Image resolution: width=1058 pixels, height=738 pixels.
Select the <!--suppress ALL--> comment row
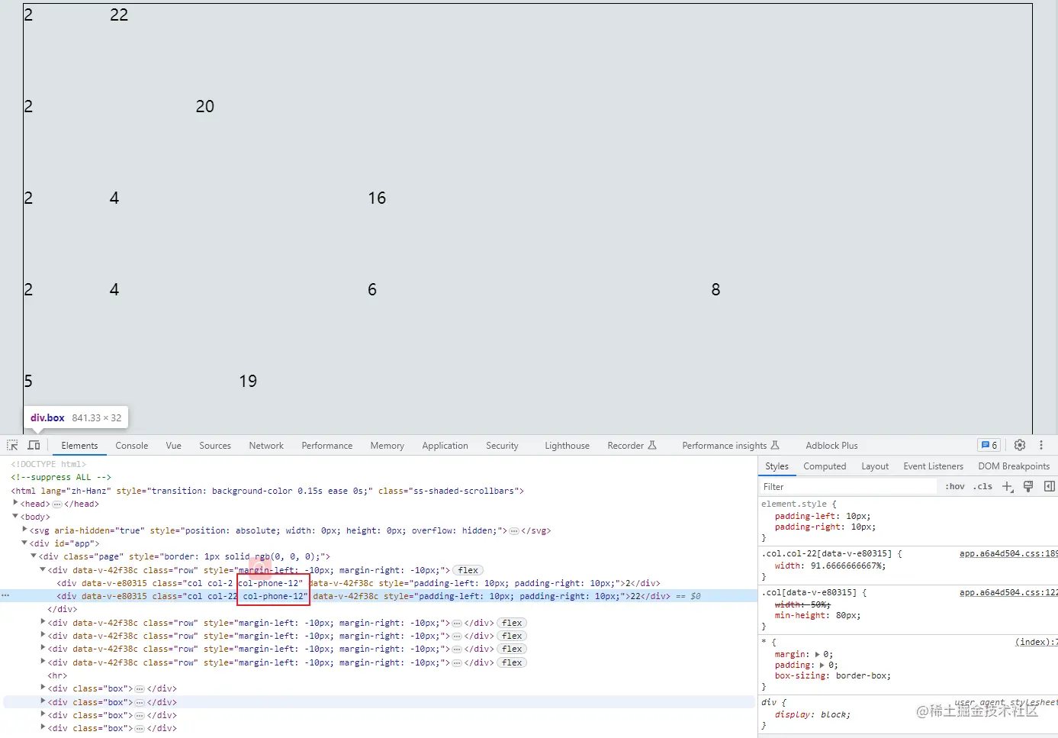click(61, 477)
